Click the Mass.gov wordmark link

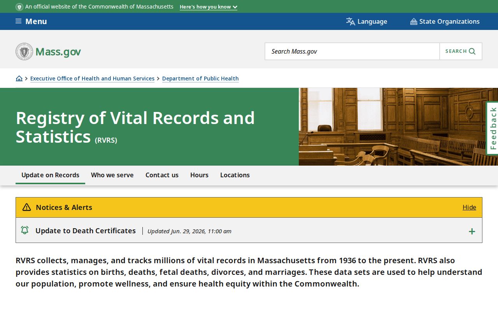[58, 52]
